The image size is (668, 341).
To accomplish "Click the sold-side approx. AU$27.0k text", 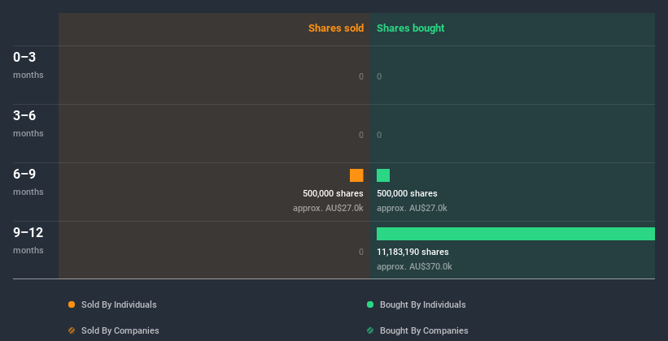I will pyautogui.click(x=328, y=209).
